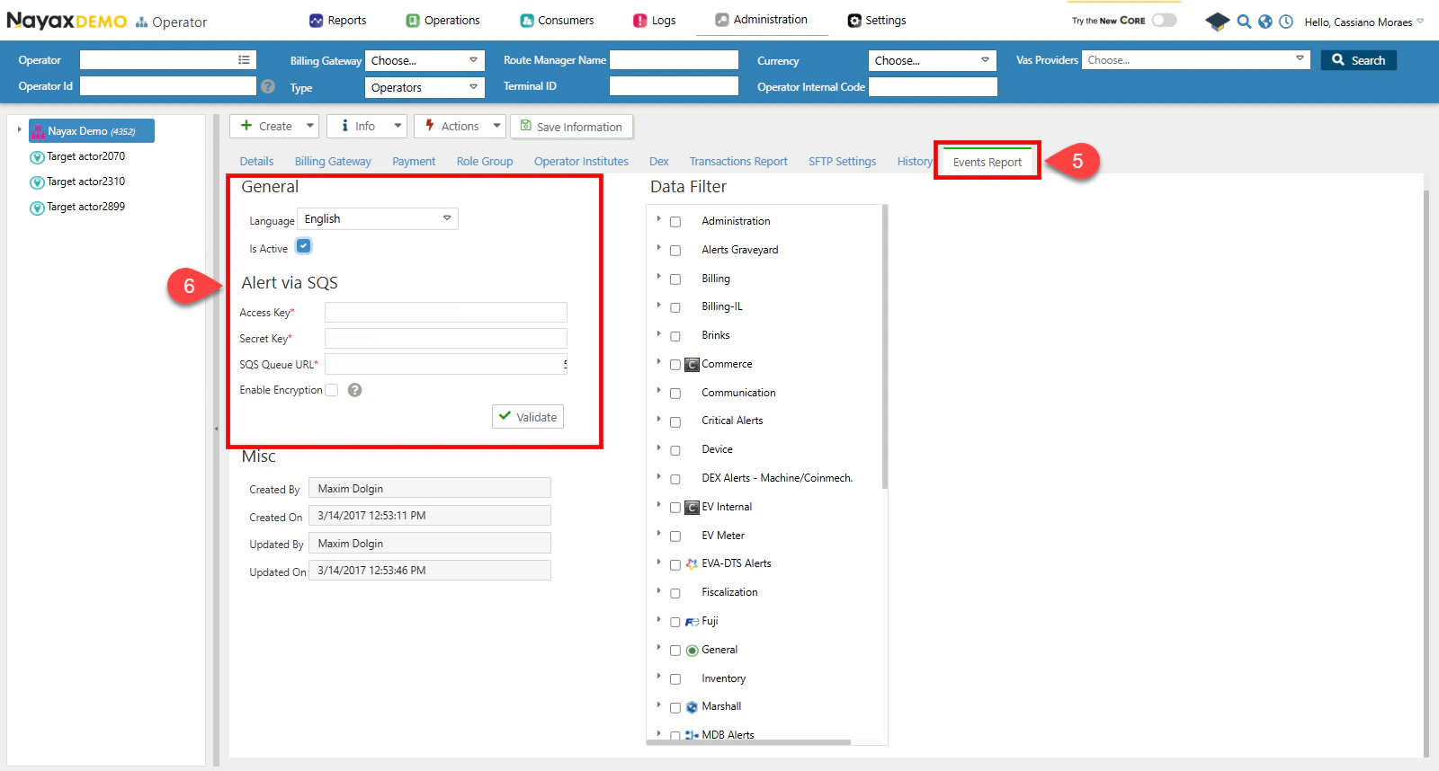Screen dimensions: 1439x771
Task: Expand the Nayax Demo tree node
Action: click(20, 130)
